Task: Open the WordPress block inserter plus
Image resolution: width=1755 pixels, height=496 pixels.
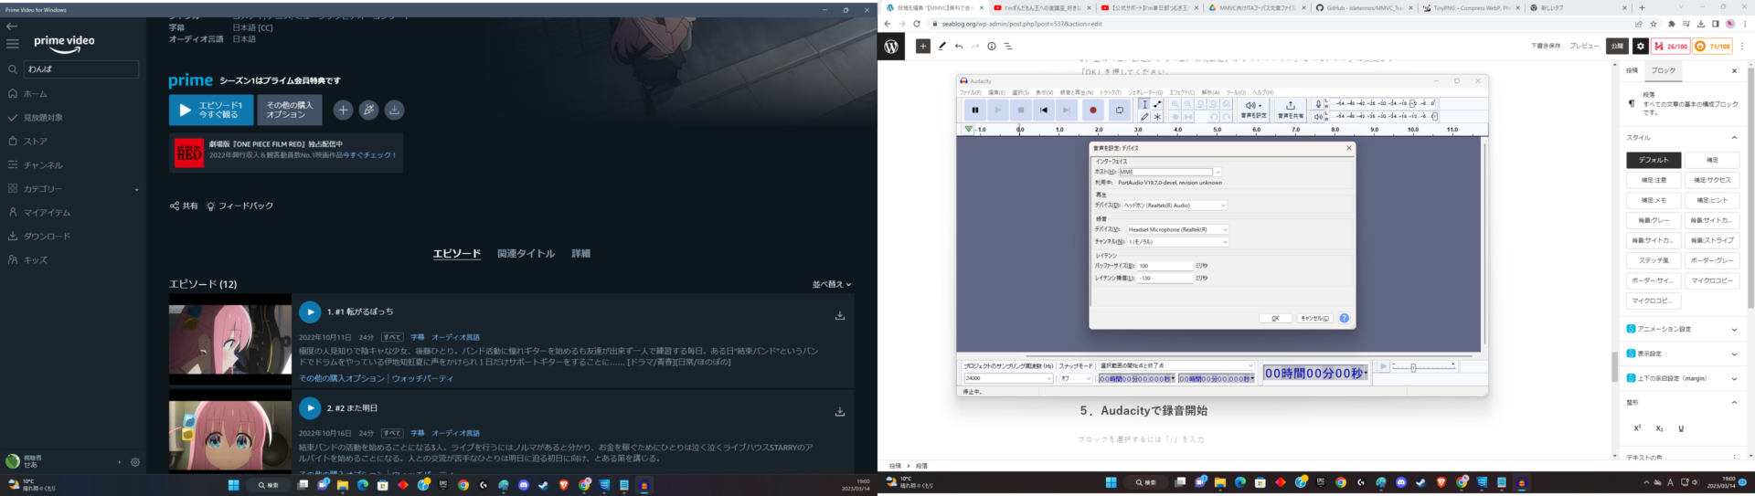Action: [923, 46]
